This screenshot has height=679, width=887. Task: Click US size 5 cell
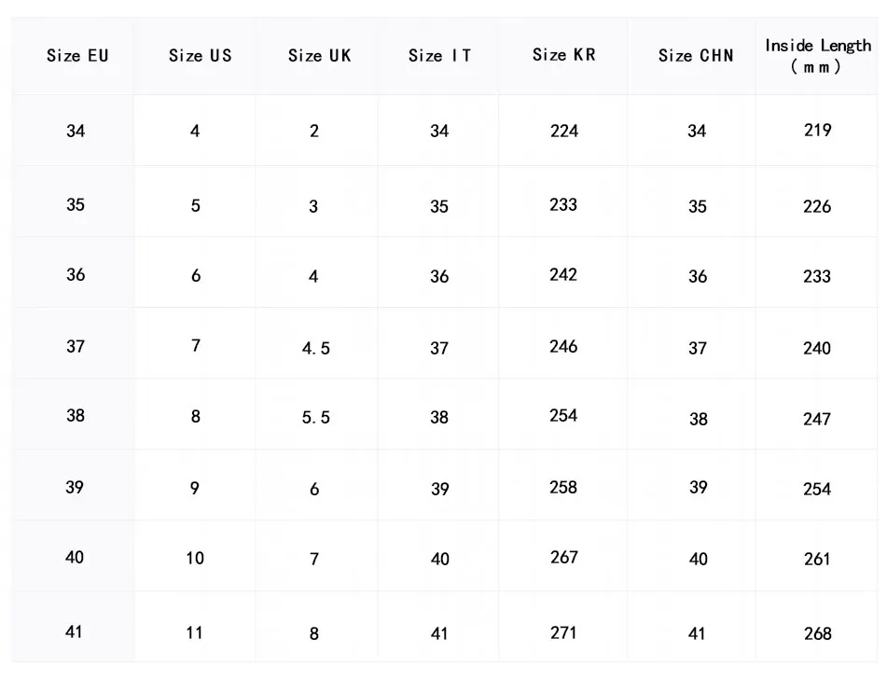[x=195, y=205]
